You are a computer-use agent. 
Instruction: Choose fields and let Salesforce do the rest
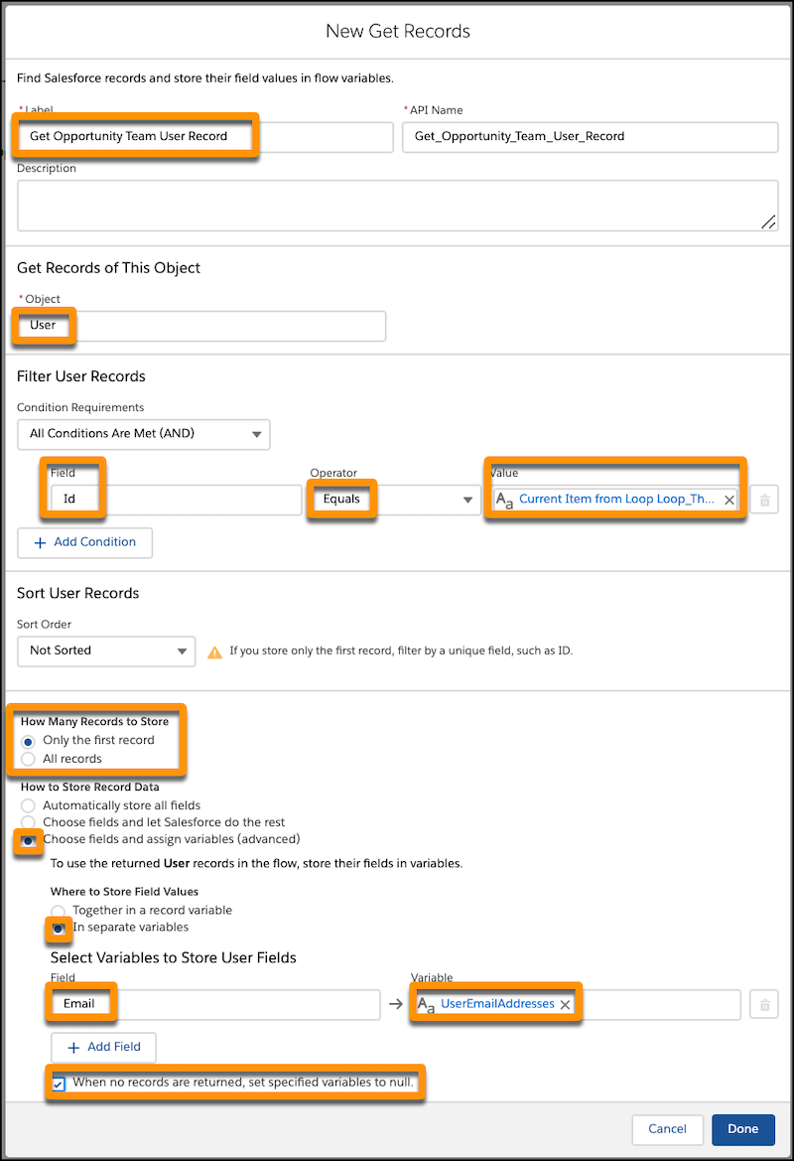point(28,822)
